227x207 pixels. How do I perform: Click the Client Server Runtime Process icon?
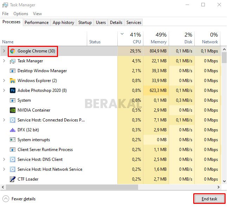(13, 150)
